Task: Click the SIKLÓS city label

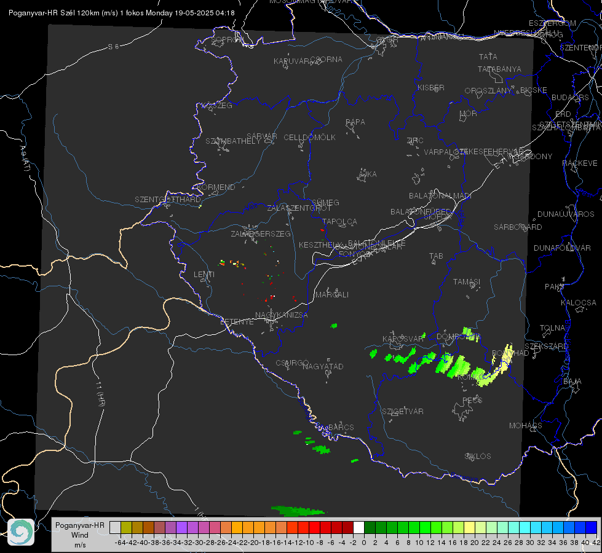Action: point(478,457)
